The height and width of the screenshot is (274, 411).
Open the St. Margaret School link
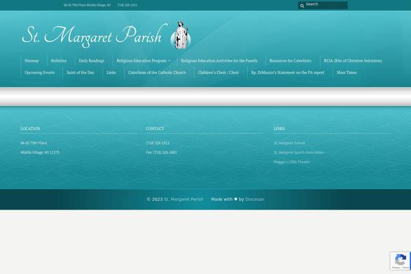pyautogui.click(x=289, y=143)
